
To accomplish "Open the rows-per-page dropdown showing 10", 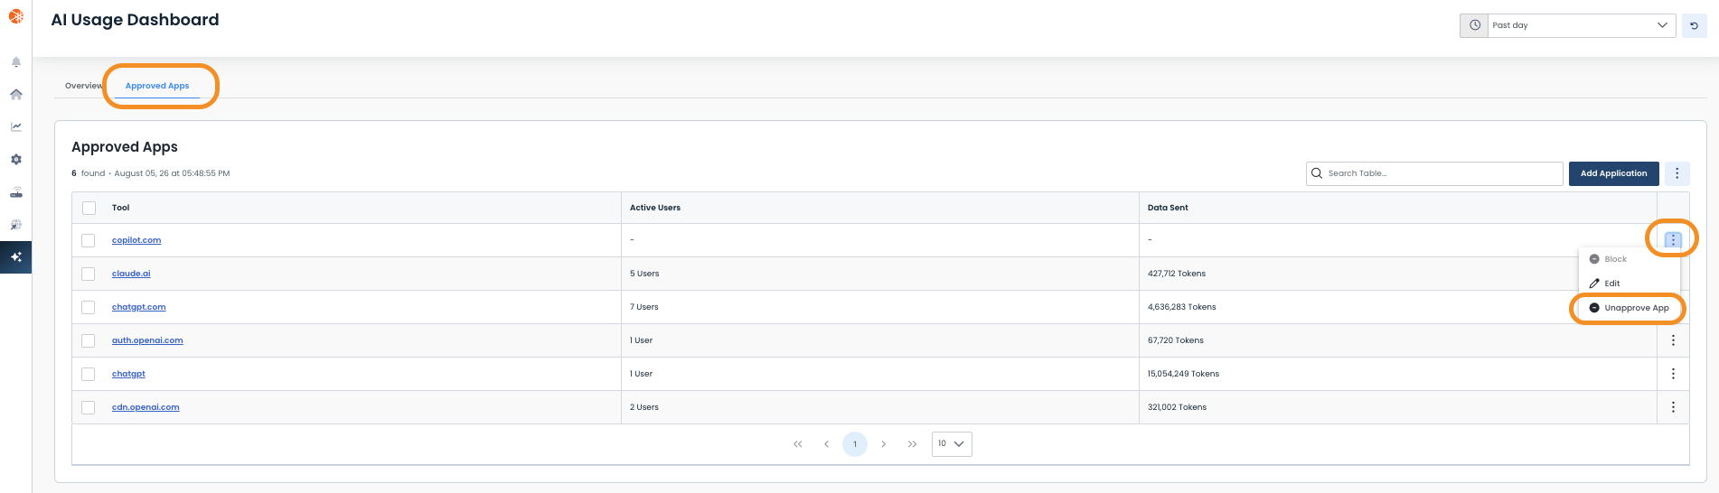I will pyautogui.click(x=952, y=444).
